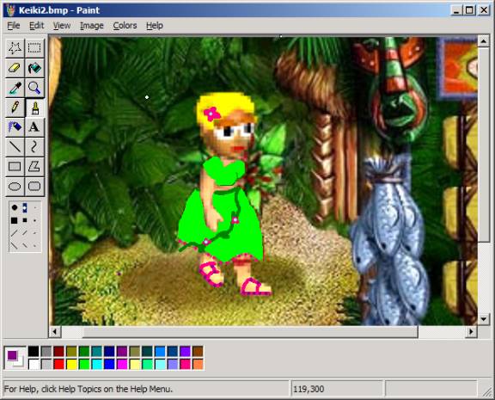Pick the brown swatch at top row end
The width and height of the screenshot is (495, 400).
pyautogui.click(x=198, y=351)
